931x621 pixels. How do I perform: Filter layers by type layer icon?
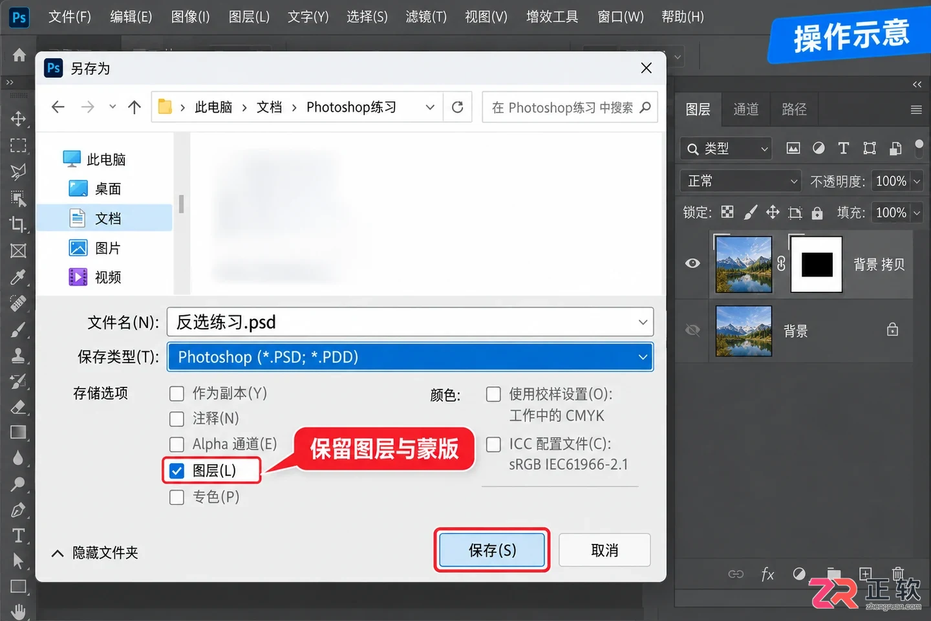pos(843,148)
